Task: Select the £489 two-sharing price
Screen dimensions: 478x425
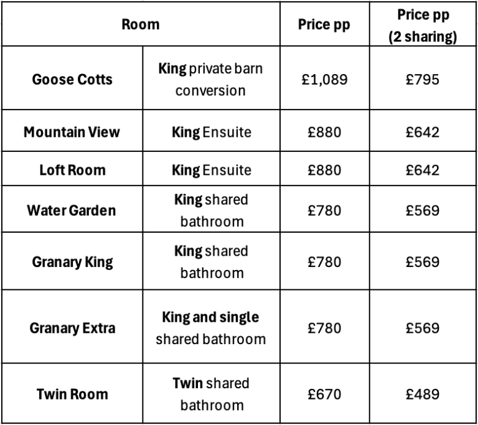Action: point(422,394)
